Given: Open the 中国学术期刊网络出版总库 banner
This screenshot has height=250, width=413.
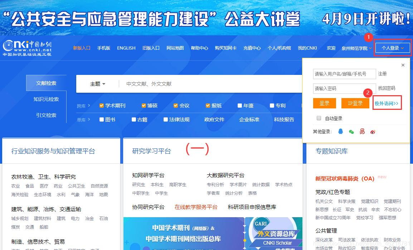Looking at the screenshot, I should tap(184, 234).
